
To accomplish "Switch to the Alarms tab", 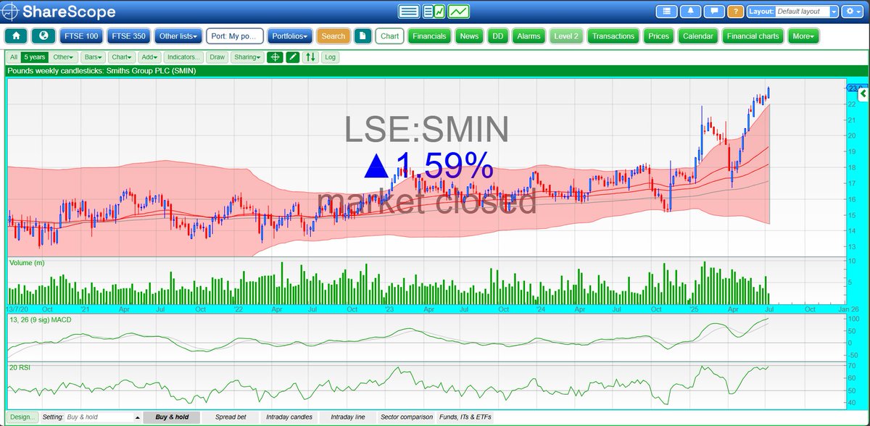I will tap(529, 36).
